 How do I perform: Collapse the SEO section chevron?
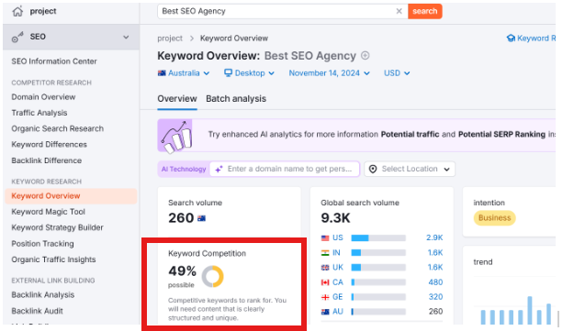[x=126, y=37]
